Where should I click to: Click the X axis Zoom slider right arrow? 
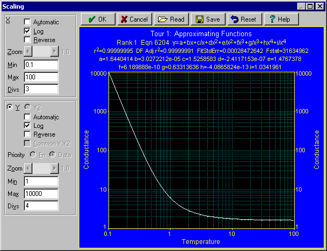[x=54, y=51]
